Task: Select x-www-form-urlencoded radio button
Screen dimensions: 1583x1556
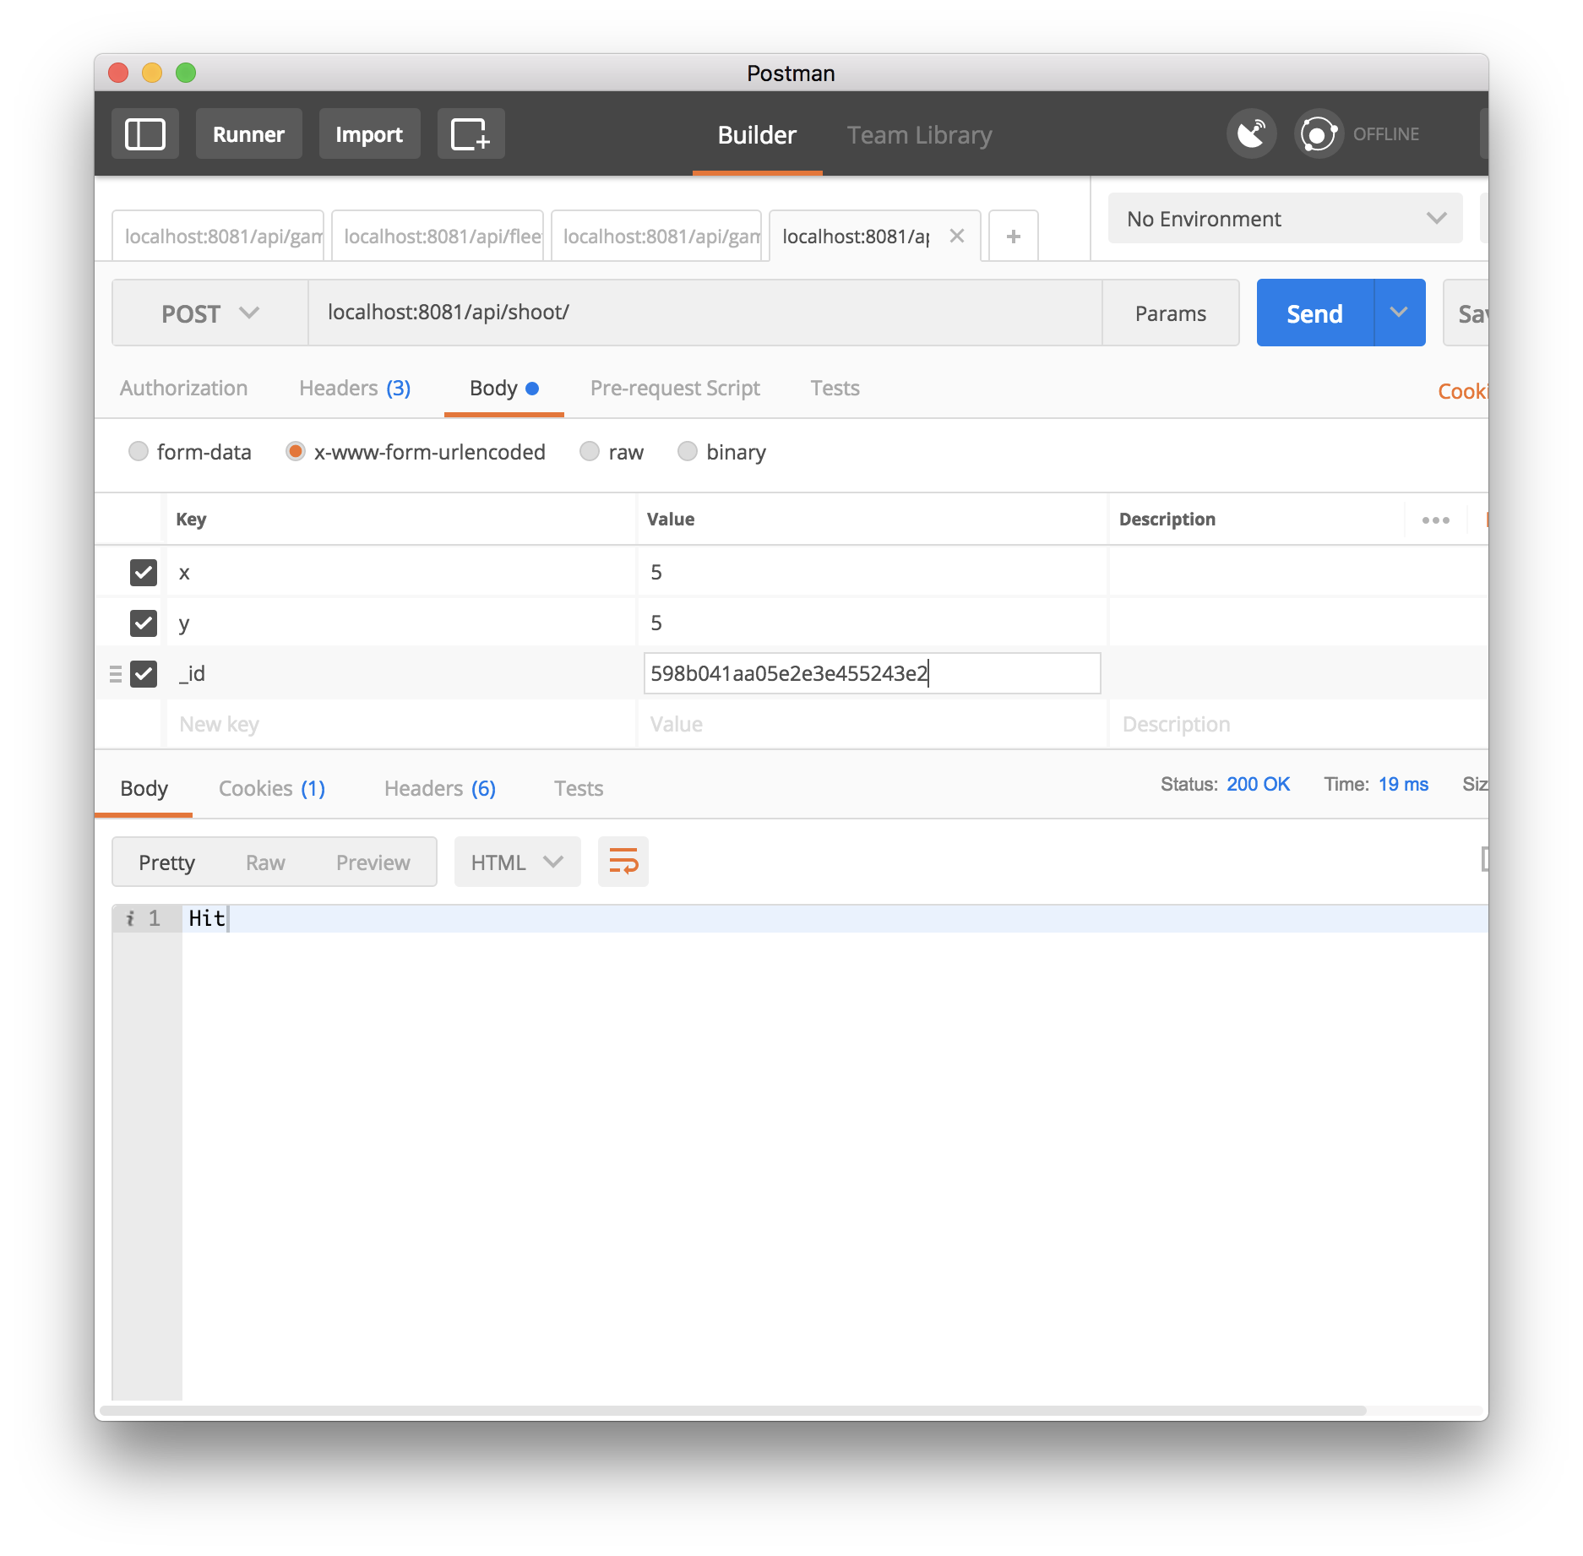Action: (x=295, y=451)
